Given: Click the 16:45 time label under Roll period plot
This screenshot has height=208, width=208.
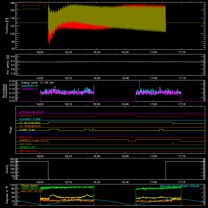Looking at the screenshot, I should tap(125, 78).
